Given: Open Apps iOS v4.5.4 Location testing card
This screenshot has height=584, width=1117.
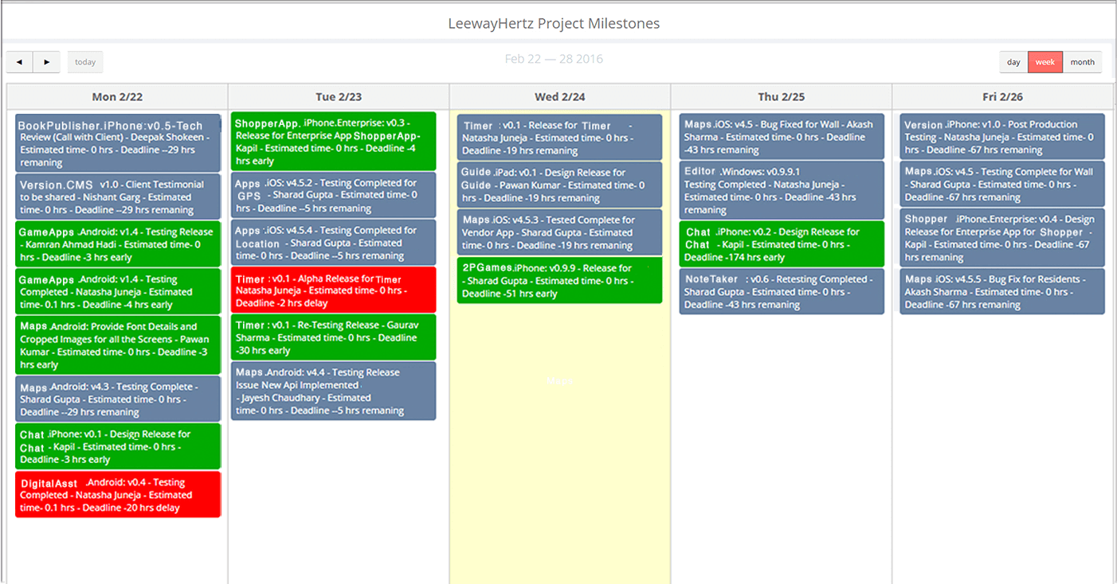Looking at the screenshot, I should click(x=334, y=243).
